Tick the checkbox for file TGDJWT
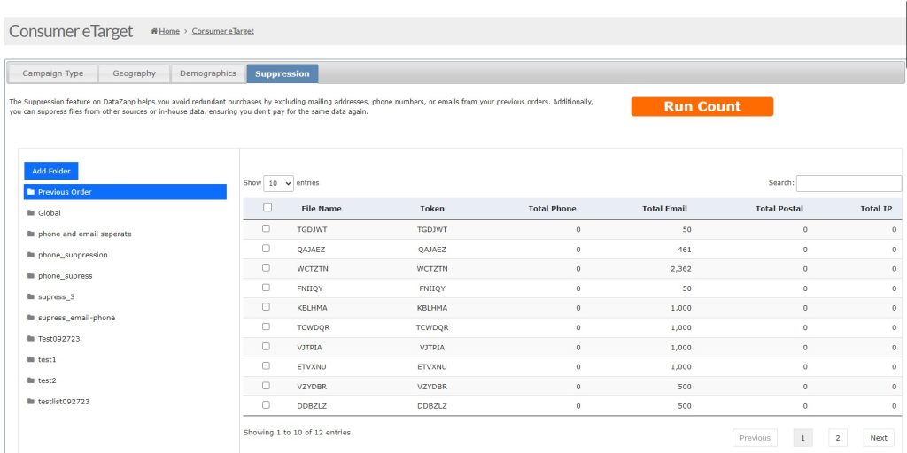Viewport: 907px width, 453px height. [x=266, y=228]
